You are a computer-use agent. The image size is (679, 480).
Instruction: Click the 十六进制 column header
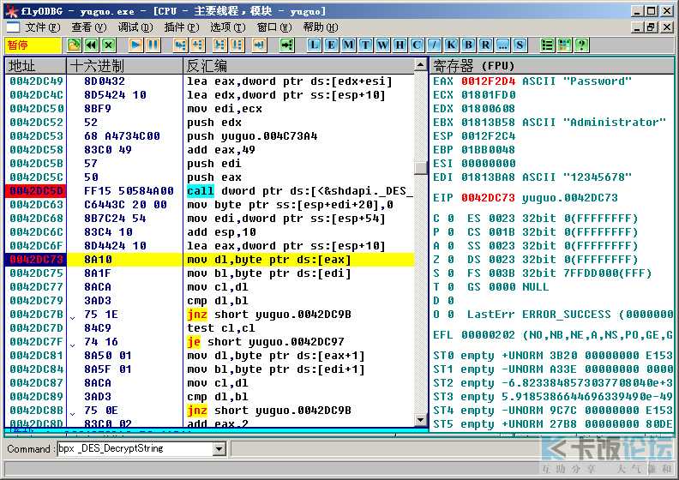click(124, 66)
